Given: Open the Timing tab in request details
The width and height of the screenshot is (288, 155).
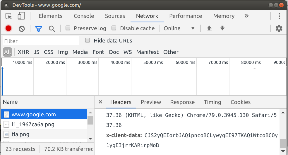Looking at the screenshot, I should (x=212, y=102).
